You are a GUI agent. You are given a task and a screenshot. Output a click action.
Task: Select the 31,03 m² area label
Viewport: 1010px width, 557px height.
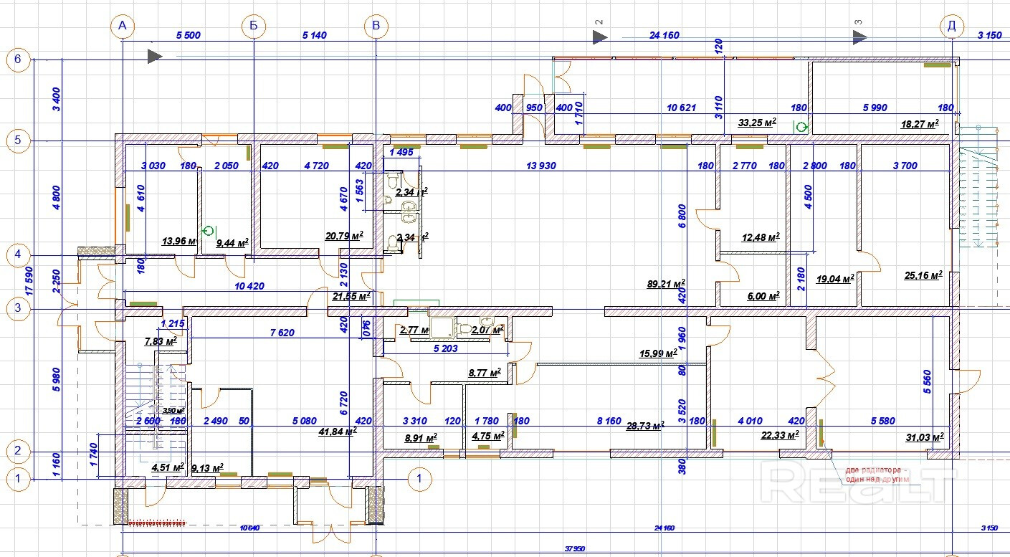pos(924,437)
